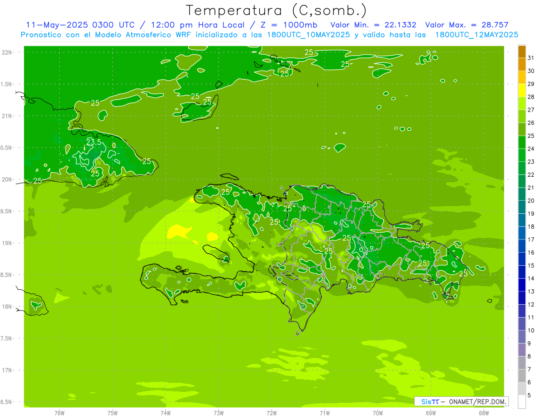The width and height of the screenshot is (543, 419).
Task: Click the "71W" longitude axis label
Action: 324,413
